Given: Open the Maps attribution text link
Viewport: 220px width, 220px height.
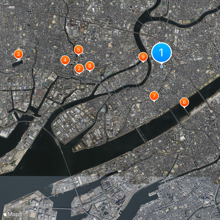Looking at the screenshot, I should pyautogui.click(x=15, y=215).
